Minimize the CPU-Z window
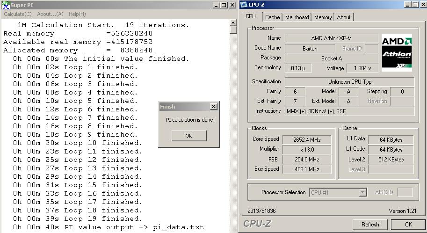The image size is (427, 233). point(408,5)
